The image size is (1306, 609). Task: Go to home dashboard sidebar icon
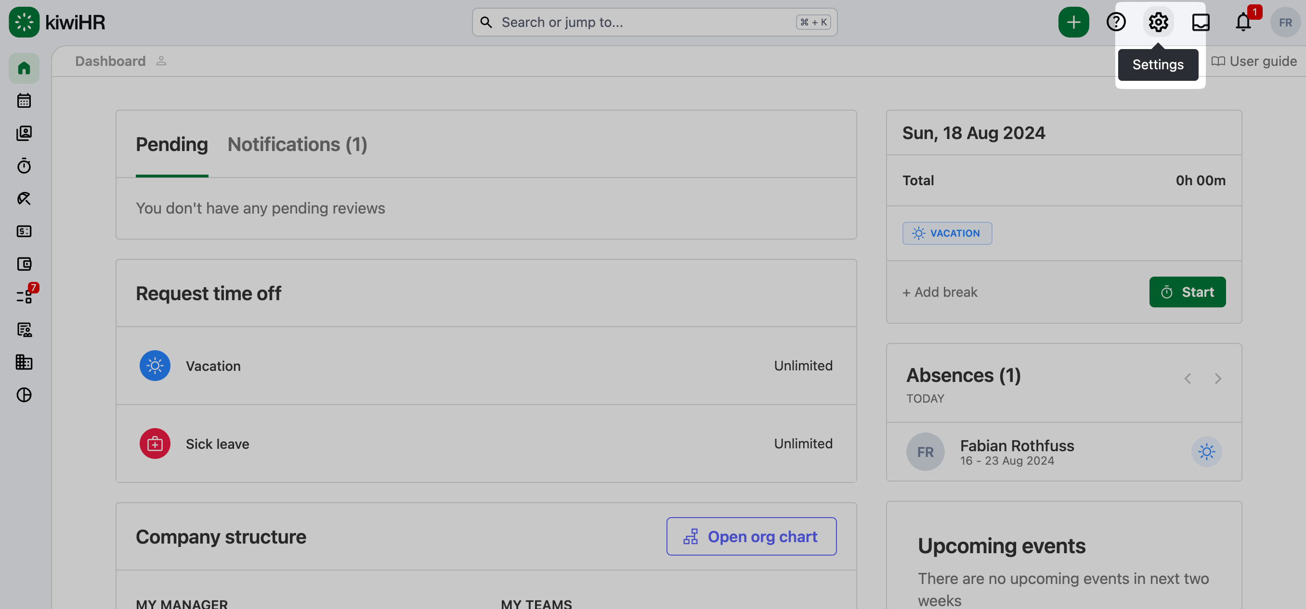[x=24, y=68]
